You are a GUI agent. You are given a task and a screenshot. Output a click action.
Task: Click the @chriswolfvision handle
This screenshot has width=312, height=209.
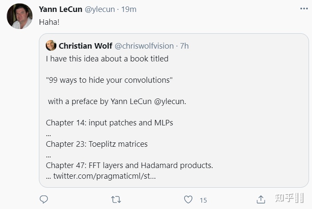click(144, 46)
